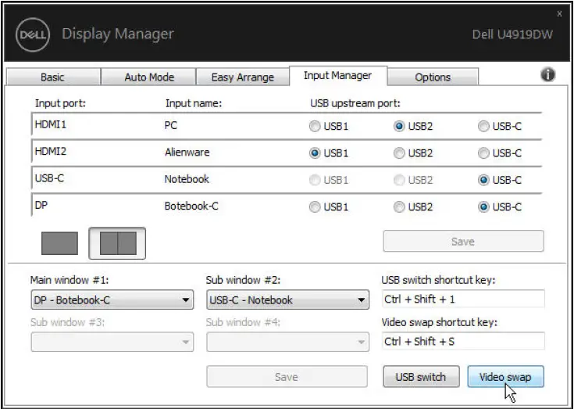This screenshot has width=574, height=409.
Task: Switch to the Basic tab
Action: tap(52, 77)
